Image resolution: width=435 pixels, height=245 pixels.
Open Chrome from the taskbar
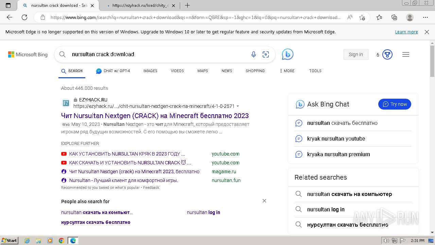pos(61,241)
